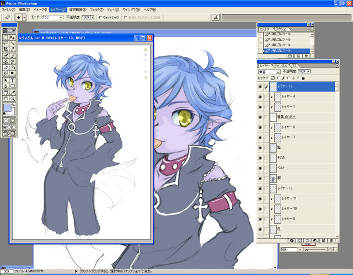Viewport: 353px width, 275px height.
Task: Enable ウェットエッジ checkbox in options bar
Action: [x=100, y=17]
